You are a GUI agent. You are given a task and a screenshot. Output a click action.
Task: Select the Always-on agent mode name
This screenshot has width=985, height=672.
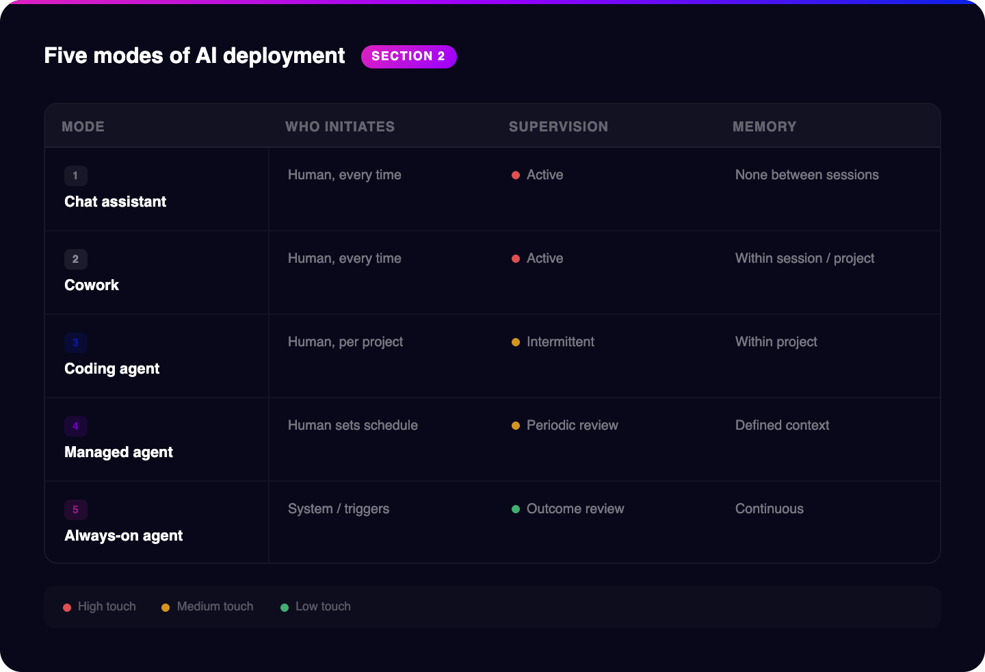click(x=123, y=536)
